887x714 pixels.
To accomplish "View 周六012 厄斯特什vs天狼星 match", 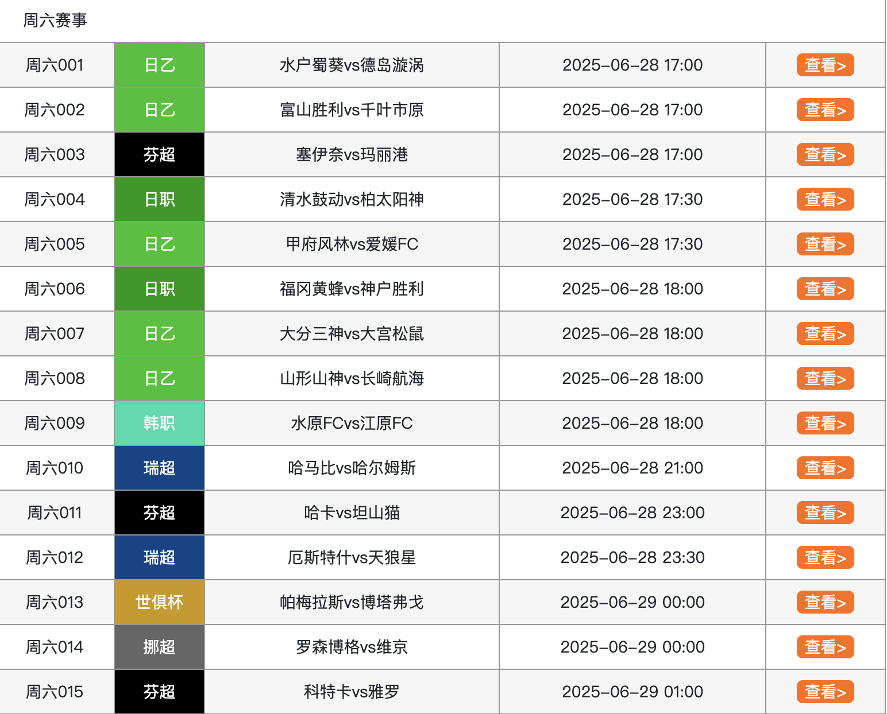I will click(825, 557).
